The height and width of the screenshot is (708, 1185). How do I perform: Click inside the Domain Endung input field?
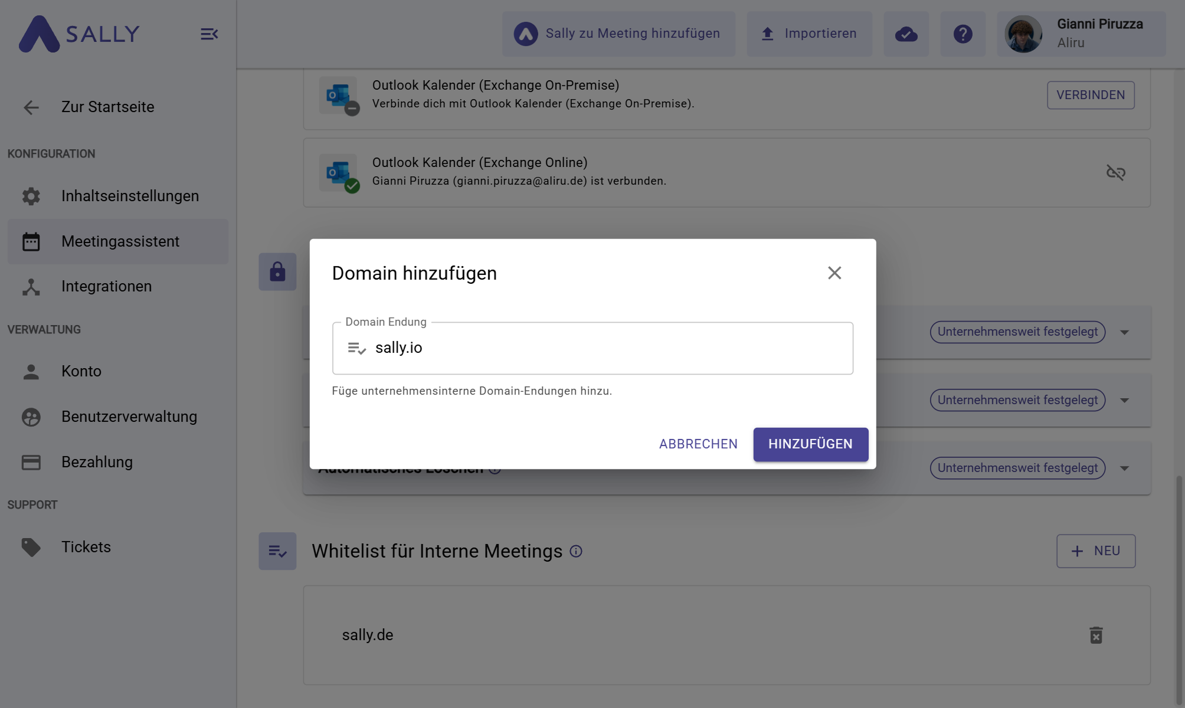pos(592,348)
